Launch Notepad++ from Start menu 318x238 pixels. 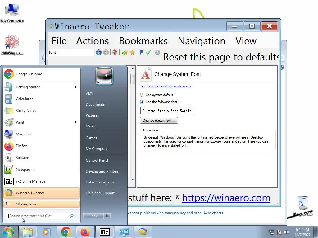coord(42,170)
